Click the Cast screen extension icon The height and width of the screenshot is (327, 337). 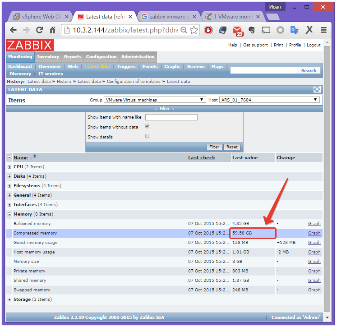click(x=266, y=30)
